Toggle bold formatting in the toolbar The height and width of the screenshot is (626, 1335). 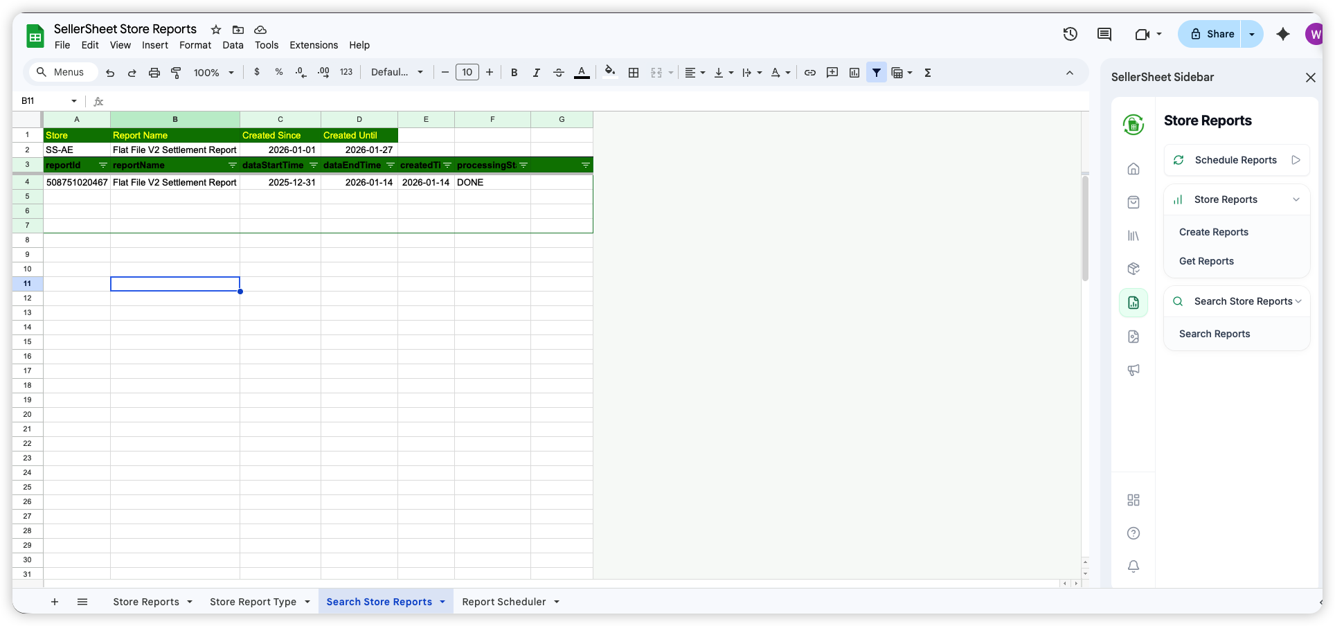pos(514,72)
